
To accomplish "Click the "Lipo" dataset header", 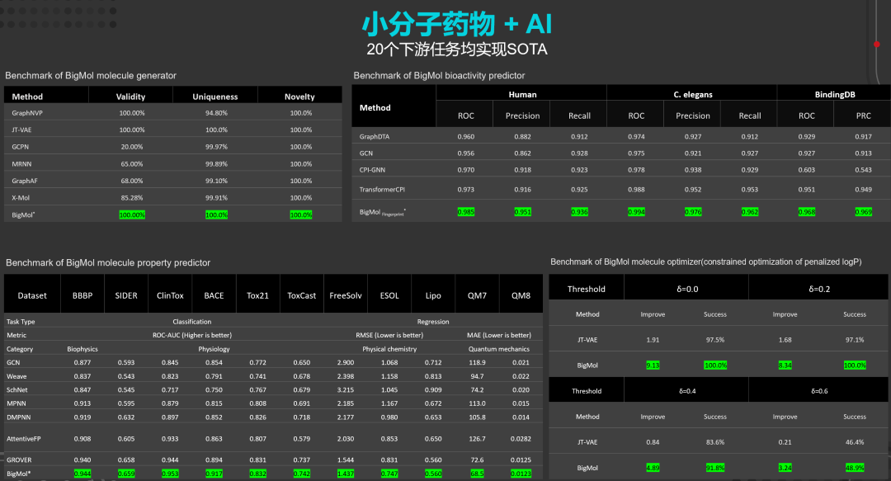I will (x=433, y=295).
